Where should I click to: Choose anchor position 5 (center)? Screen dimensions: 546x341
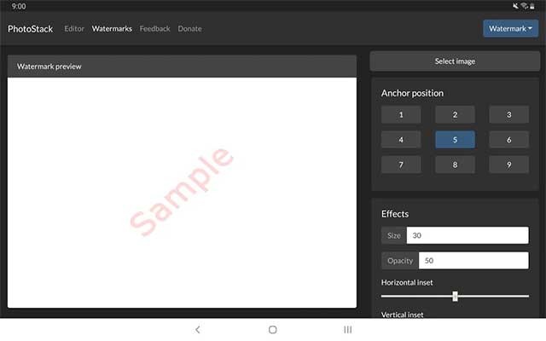click(x=455, y=140)
